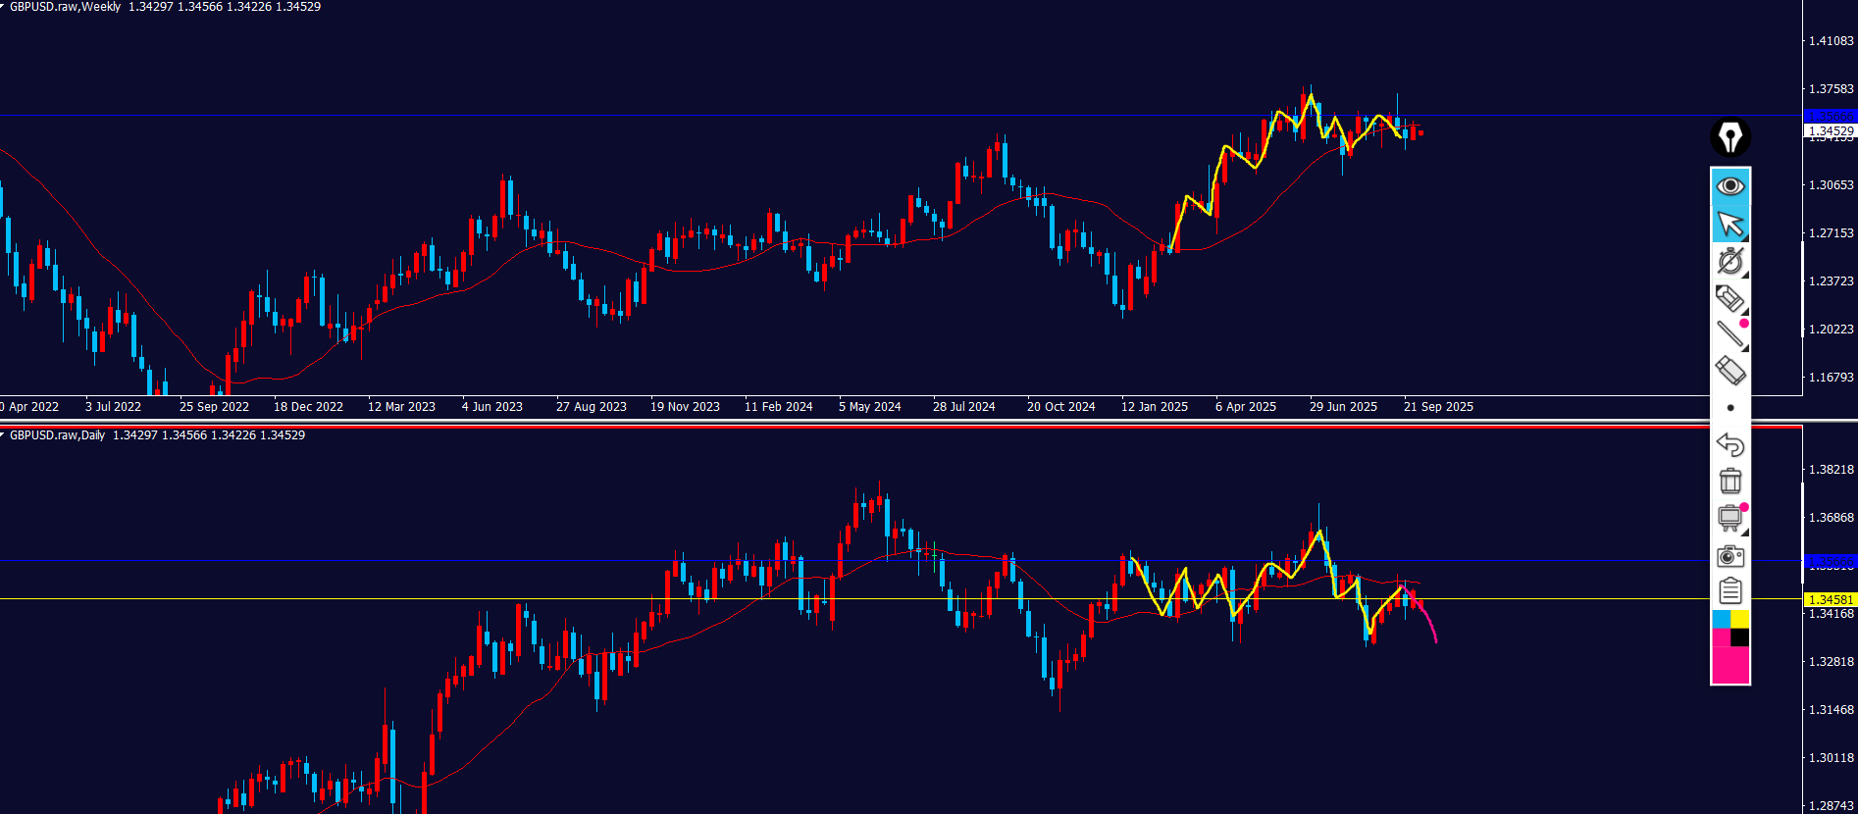1858x814 pixels.
Task: Choose the straight line drawing tool
Action: click(1730, 334)
